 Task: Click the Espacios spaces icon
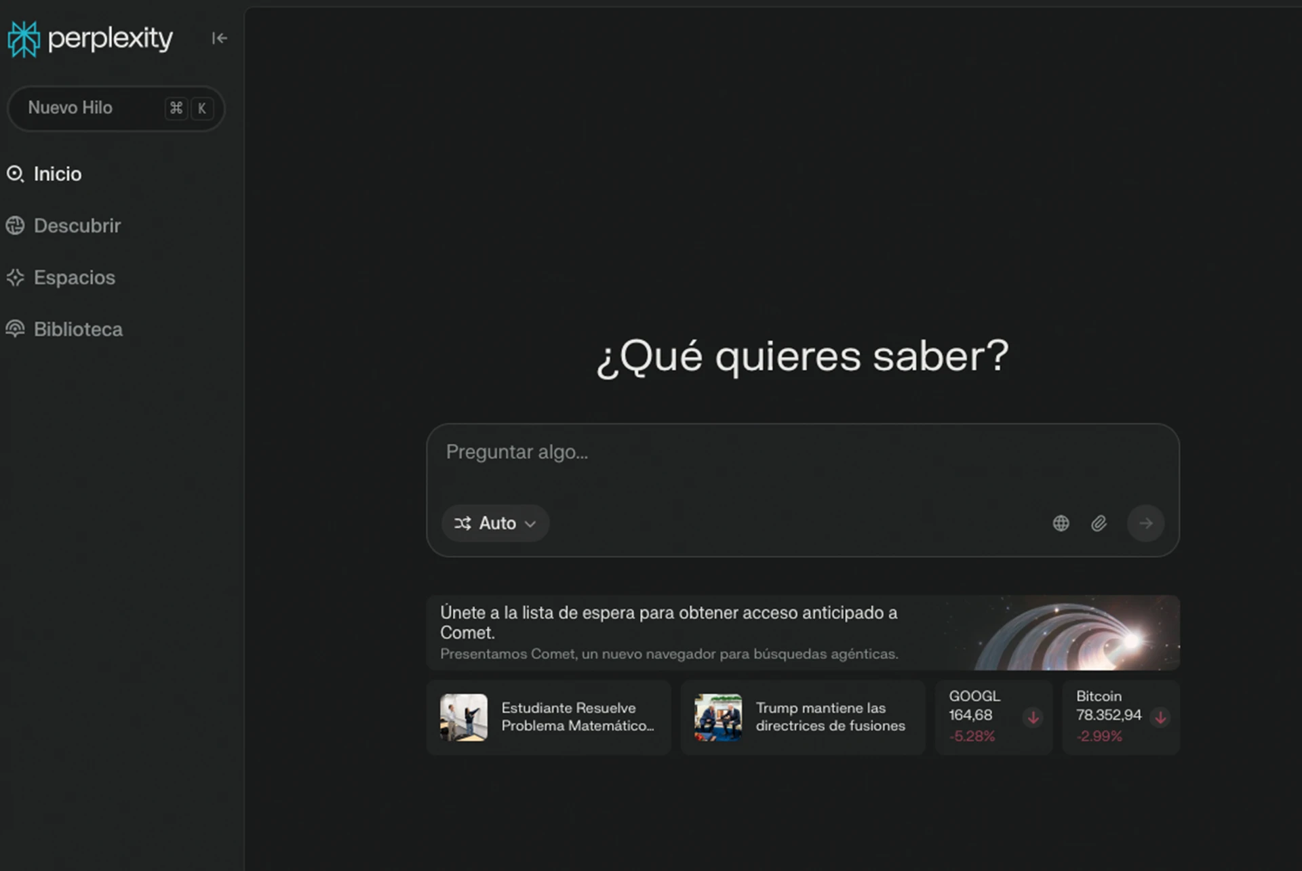[x=16, y=277]
